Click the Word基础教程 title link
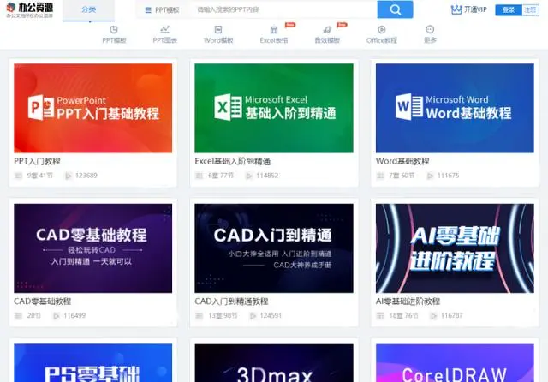The image size is (548, 382). point(402,161)
